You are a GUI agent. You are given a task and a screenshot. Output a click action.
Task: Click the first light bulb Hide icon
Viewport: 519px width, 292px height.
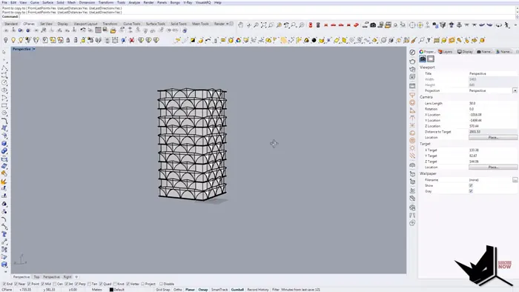[x=6, y=40]
